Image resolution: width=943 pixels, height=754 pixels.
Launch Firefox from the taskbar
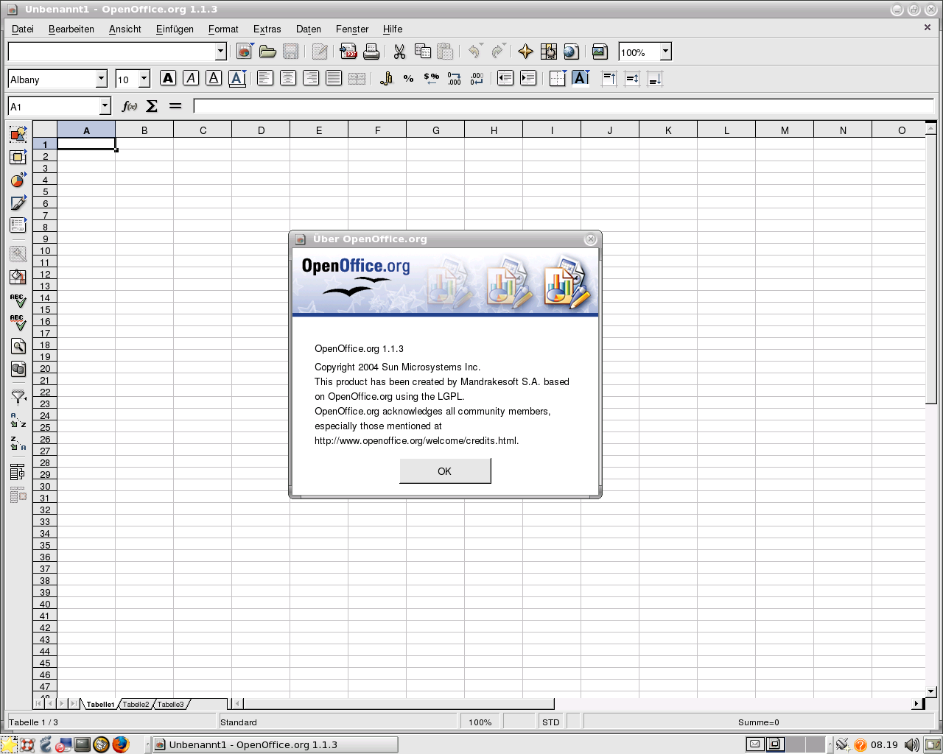(121, 744)
